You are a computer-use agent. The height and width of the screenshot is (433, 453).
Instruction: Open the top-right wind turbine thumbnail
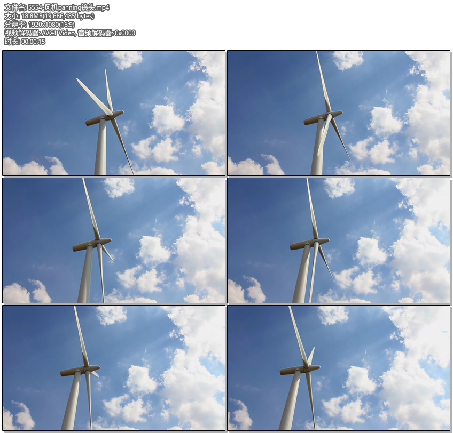click(339, 113)
